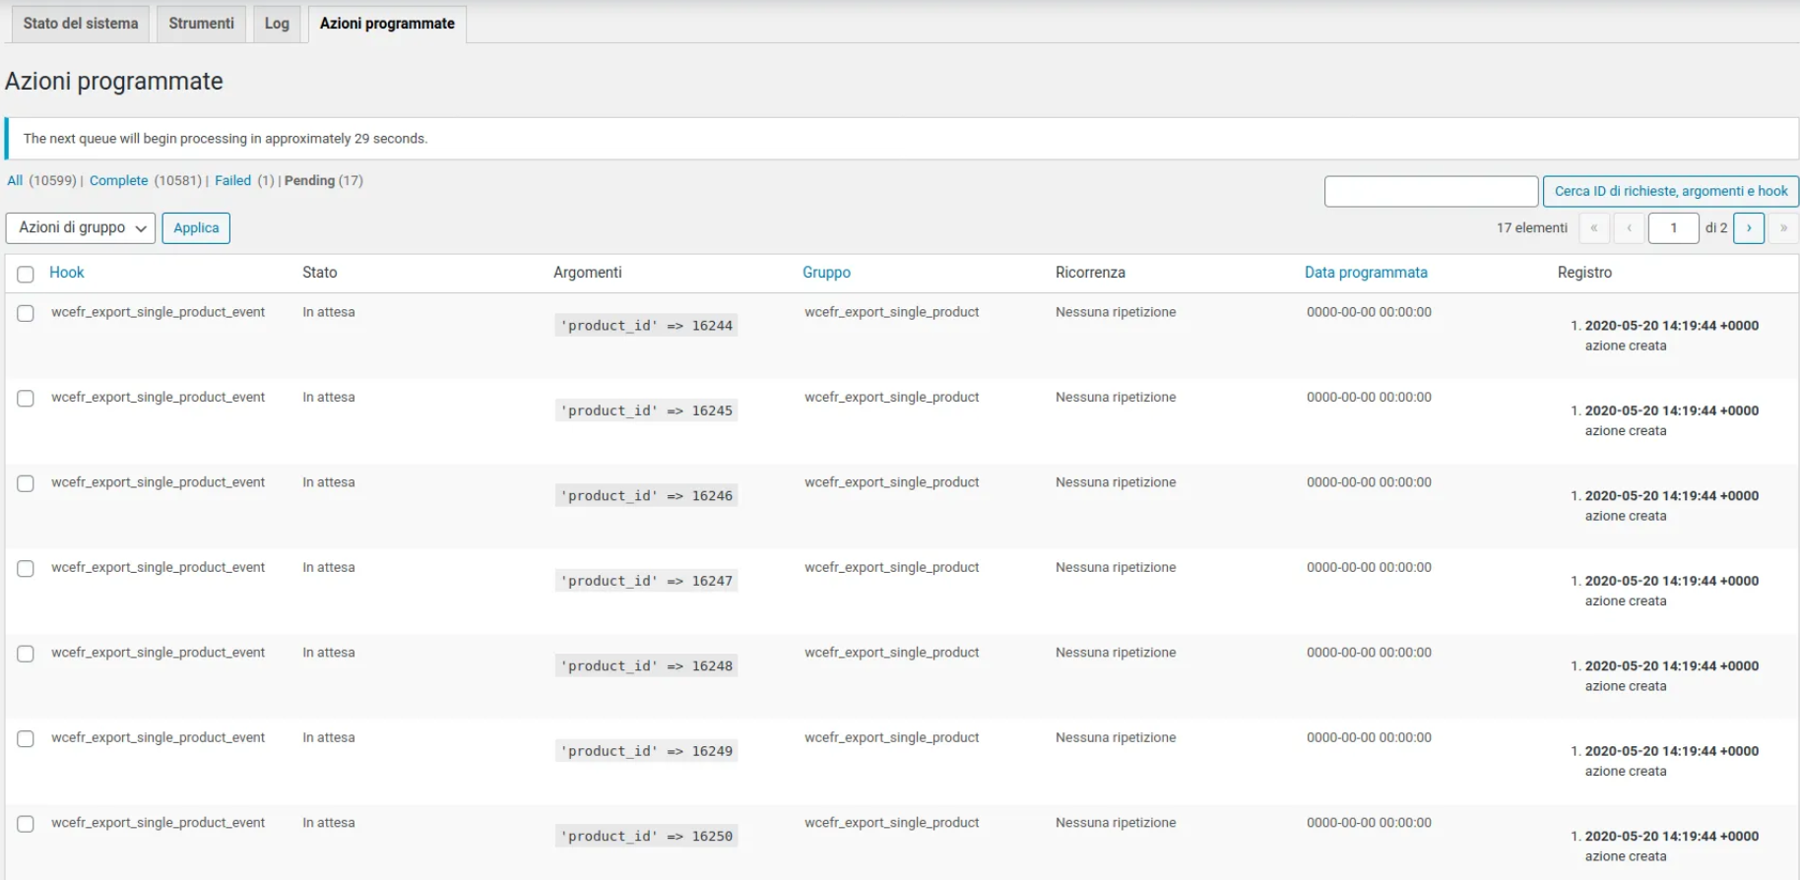The width and height of the screenshot is (1800, 880).
Task: Open the Strumenti tab
Action: [x=201, y=24]
